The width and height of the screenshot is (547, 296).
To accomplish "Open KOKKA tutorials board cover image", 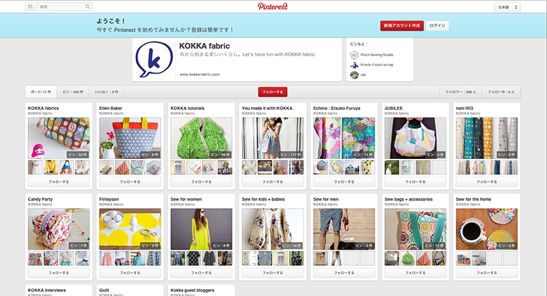I will click(201, 138).
